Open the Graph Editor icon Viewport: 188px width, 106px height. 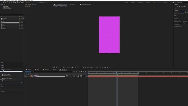pos(86,72)
